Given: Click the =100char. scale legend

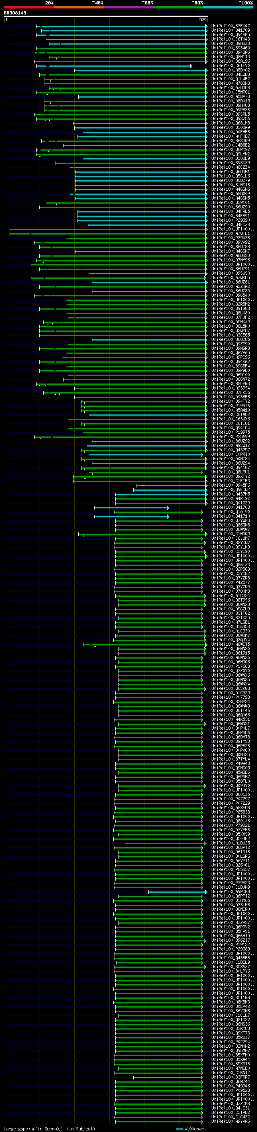Looking at the screenshot, I should (191, 1129).
